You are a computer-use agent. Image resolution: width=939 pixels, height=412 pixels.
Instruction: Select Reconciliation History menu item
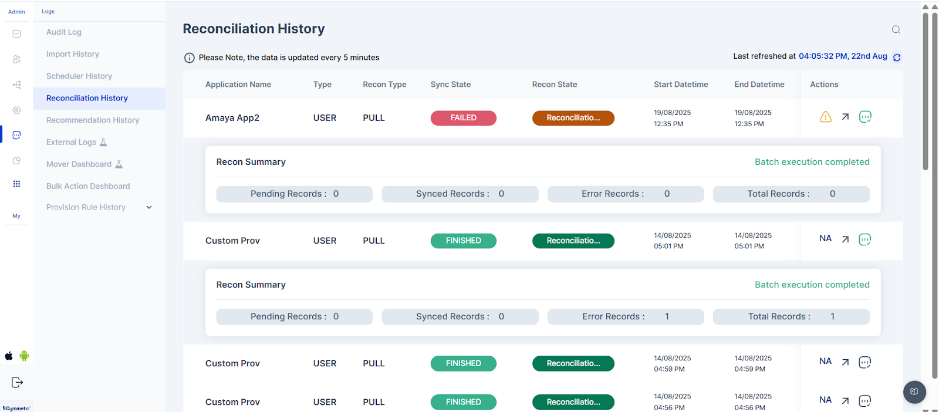[x=99, y=98]
